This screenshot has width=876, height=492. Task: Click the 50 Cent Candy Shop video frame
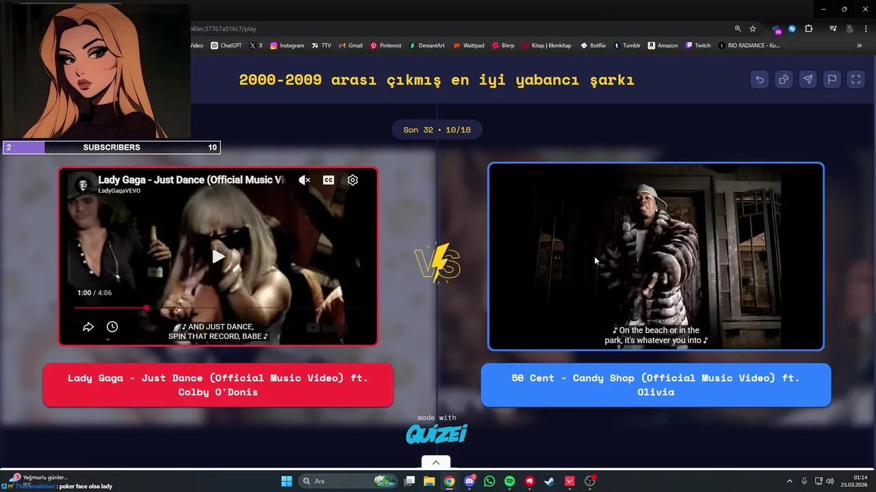click(656, 256)
